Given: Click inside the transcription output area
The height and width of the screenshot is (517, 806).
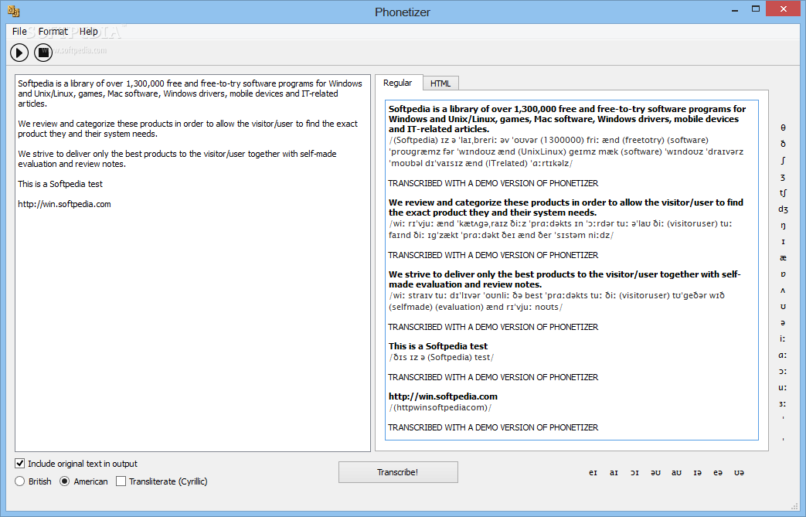Looking at the screenshot, I should (x=572, y=270).
